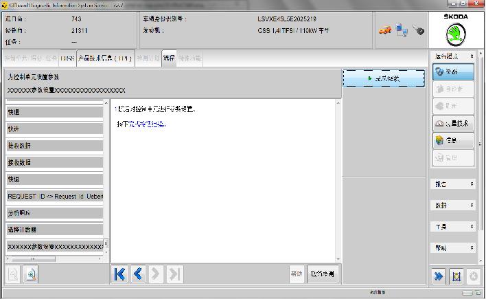Click the network computers connection icon
Image resolution: width=486 pixels, height=299 pixels.
(402, 30)
